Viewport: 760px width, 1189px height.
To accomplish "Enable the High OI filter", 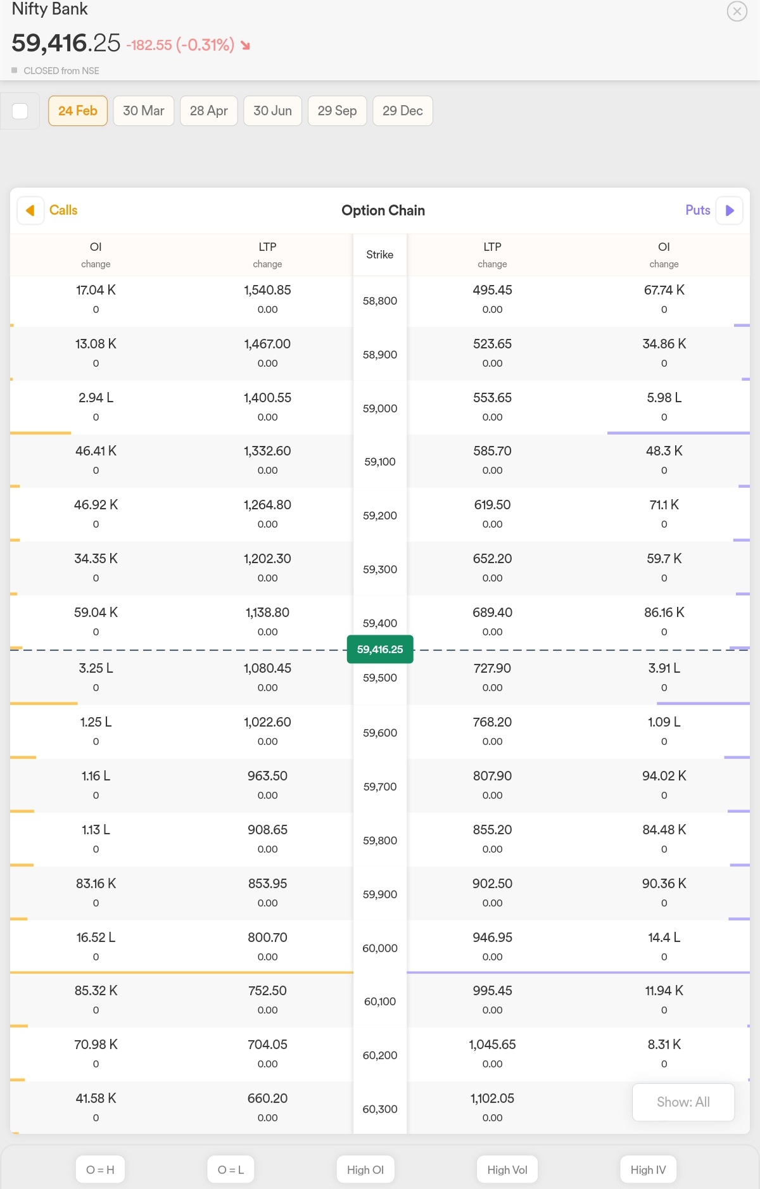I will [365, 1169].
